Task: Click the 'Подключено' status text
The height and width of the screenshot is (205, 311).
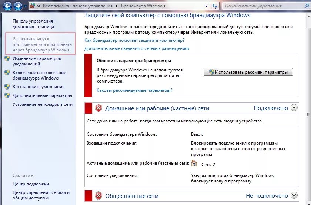Action: pyautogui.click(x=271, y=108)
